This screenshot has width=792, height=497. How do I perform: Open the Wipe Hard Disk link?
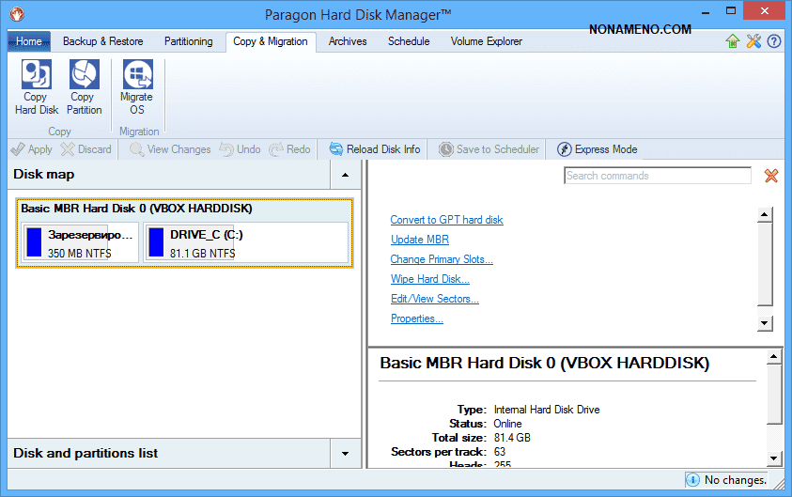click(429, 279)
